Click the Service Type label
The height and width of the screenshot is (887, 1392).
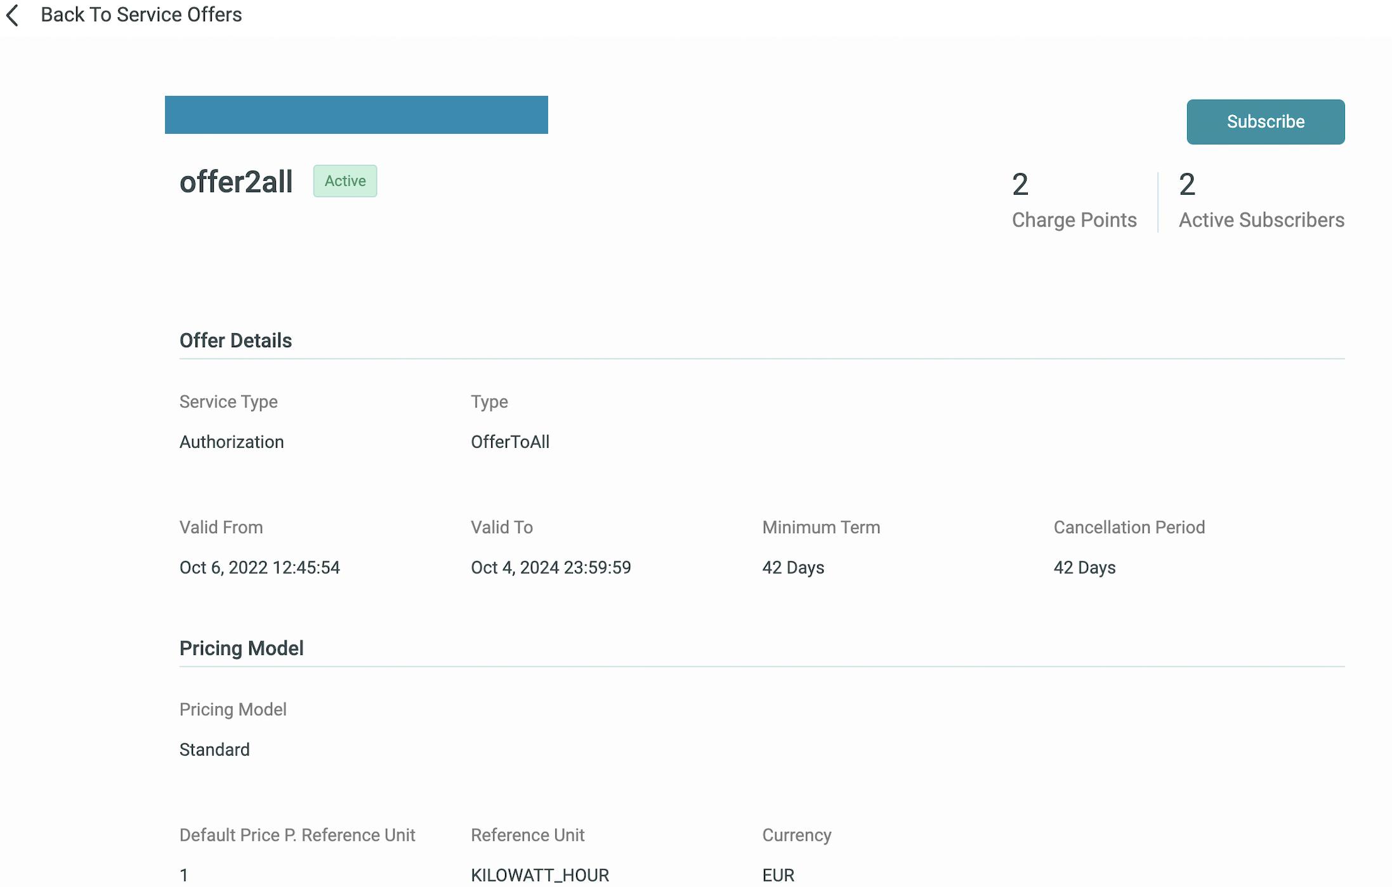tap(228, 402)
